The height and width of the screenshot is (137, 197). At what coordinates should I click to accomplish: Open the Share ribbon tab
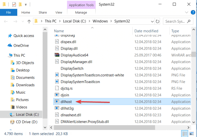pyautogui.click(x=42, y=12)
